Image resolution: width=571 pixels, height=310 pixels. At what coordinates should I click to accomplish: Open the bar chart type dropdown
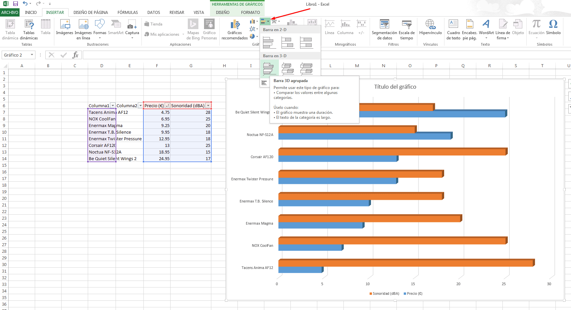(x=268, y=22)
